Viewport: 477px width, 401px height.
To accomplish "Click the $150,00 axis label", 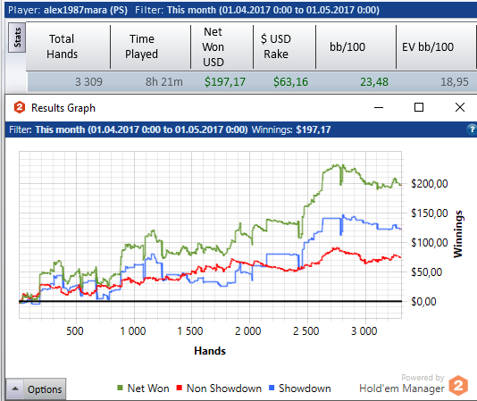I will [x=430, y=213].
